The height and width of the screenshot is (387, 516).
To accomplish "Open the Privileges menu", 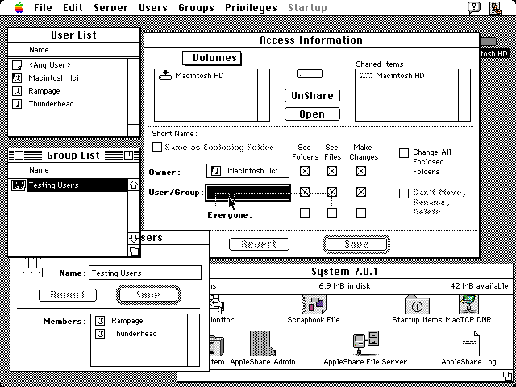I will click(251, 7).
